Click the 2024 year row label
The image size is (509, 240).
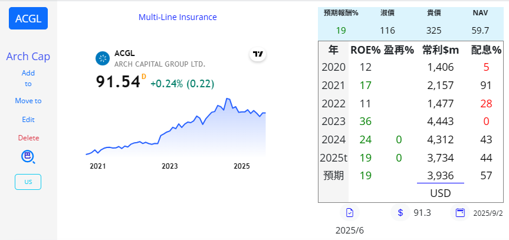[333, 140]
